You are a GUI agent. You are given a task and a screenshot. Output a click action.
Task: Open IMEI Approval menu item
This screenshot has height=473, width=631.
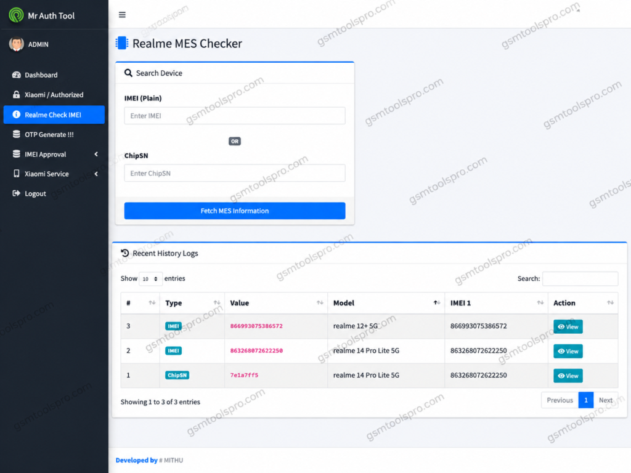pos(54,154)
